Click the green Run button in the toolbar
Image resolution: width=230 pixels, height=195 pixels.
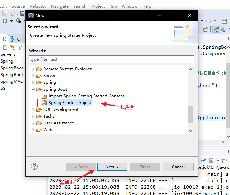[x=5, y=21]
